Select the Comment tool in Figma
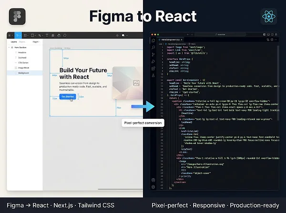The height and width of the screenshot is (213, 286). point(65,35)
